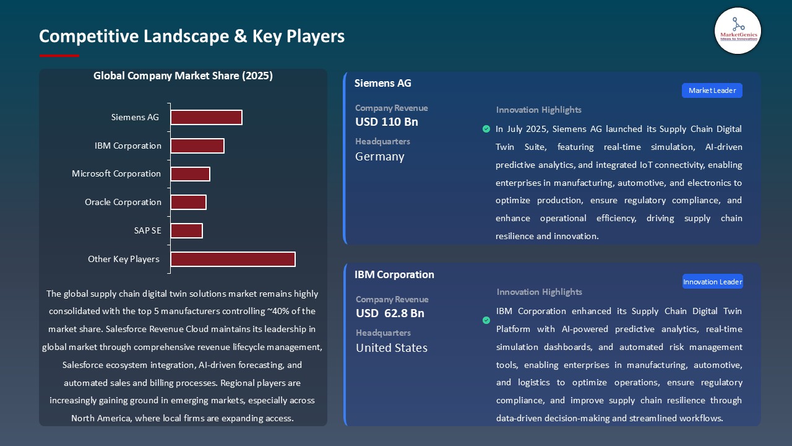The height and width of the screenshot is (446, 792).
Task: Select the Competitive Landscape & Key Players title
Action: (x=192, y=36)
